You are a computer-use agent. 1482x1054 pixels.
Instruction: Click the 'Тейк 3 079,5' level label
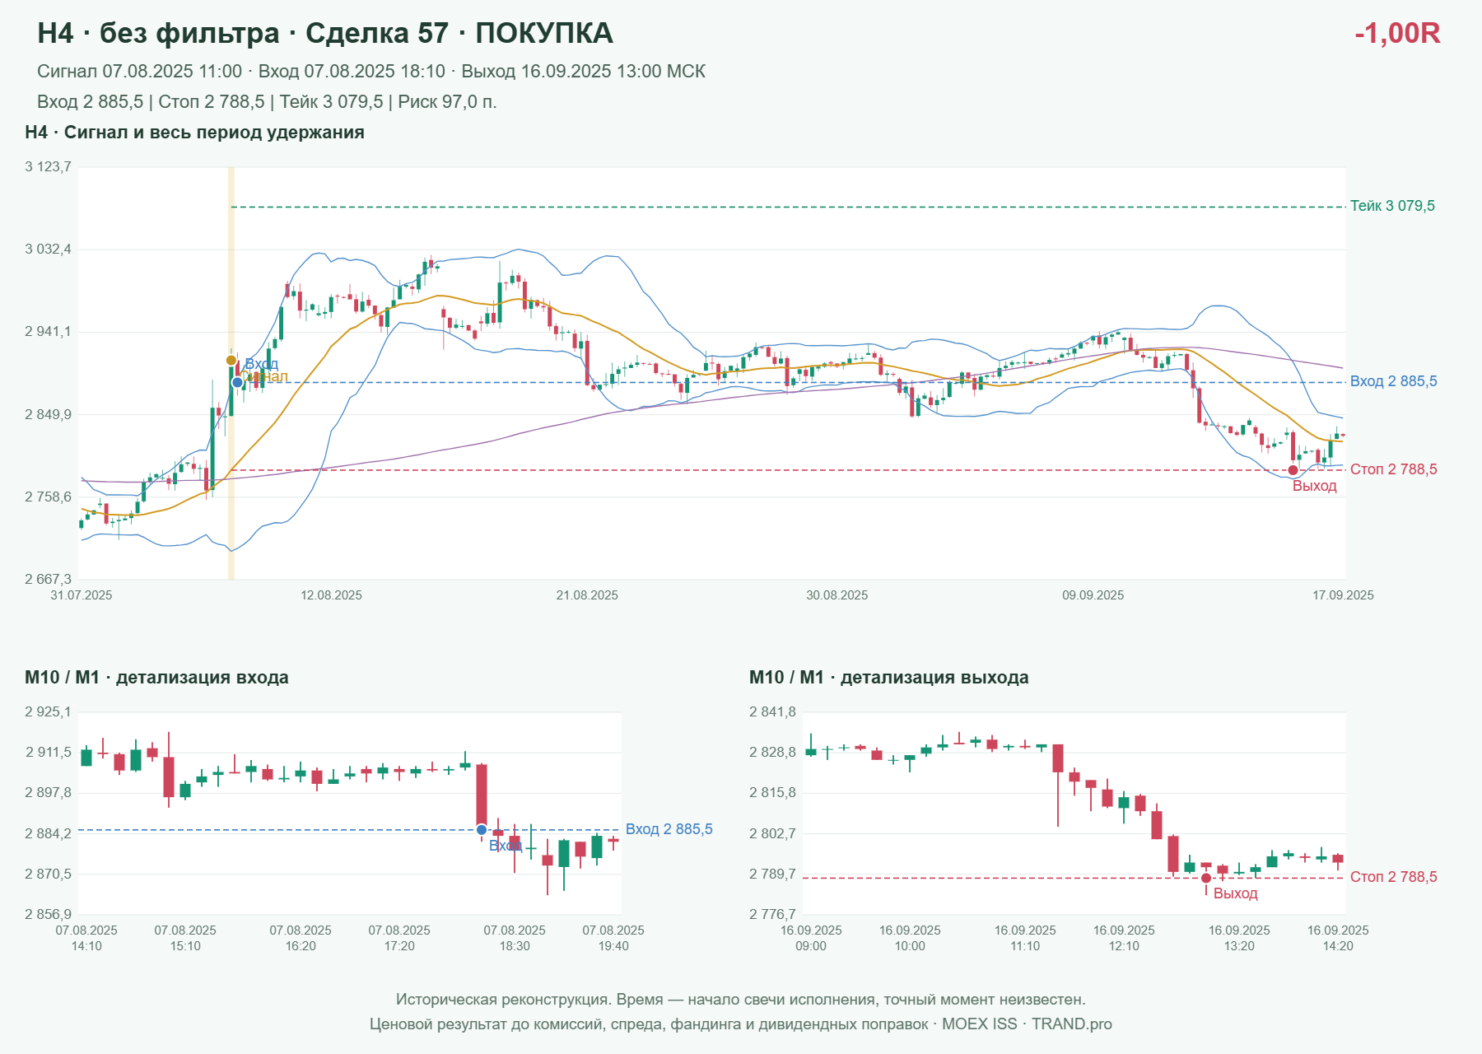click(1392, 206)
